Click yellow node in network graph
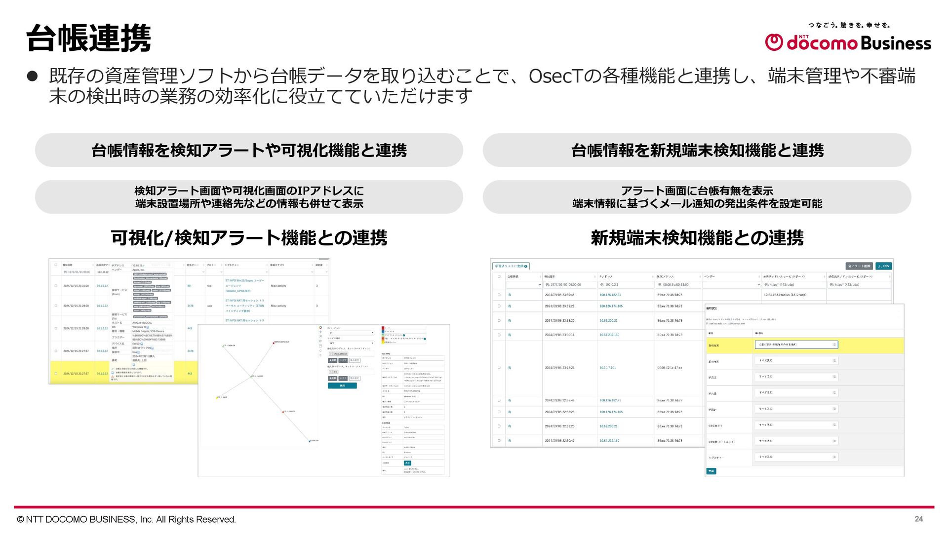This screenshot has width=948, height=533. tap(217, 398)
